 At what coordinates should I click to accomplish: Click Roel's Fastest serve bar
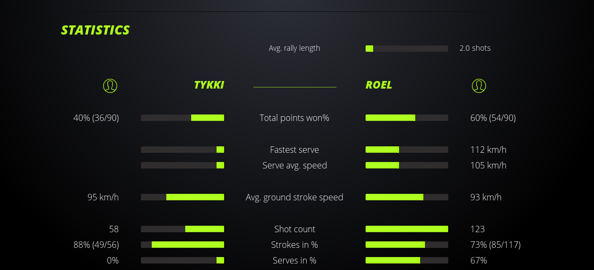(x=407, y=150)
